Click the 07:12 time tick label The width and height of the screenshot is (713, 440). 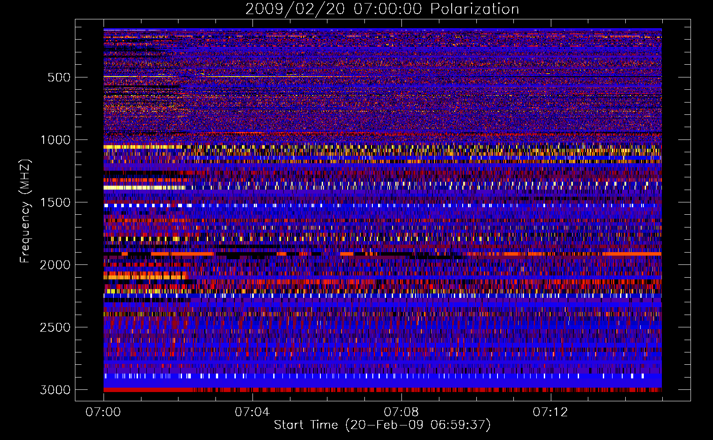click(550, 412)
